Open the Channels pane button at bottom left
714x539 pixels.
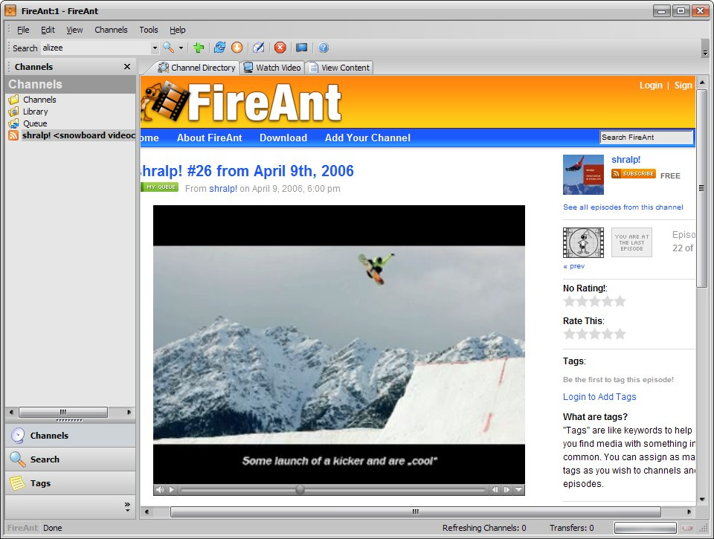pos(70,436)
